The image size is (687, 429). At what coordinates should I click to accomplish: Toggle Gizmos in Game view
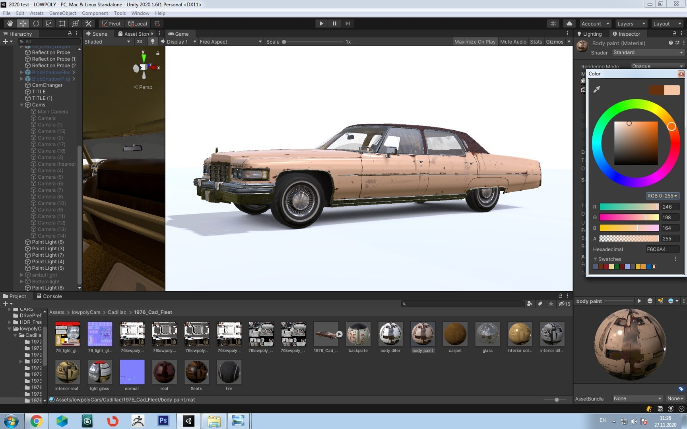[x=555, y=42]
